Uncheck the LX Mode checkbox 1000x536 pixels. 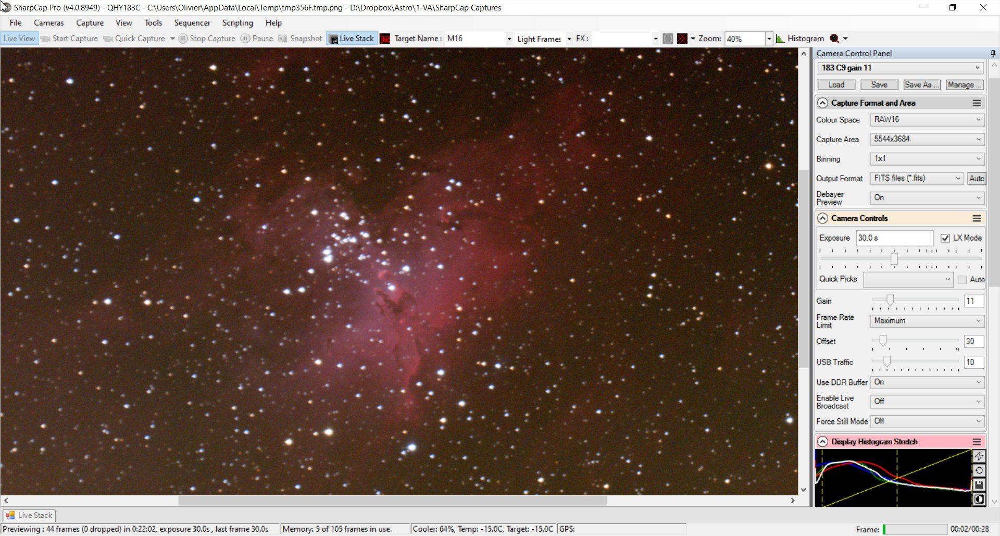(945, 238)
